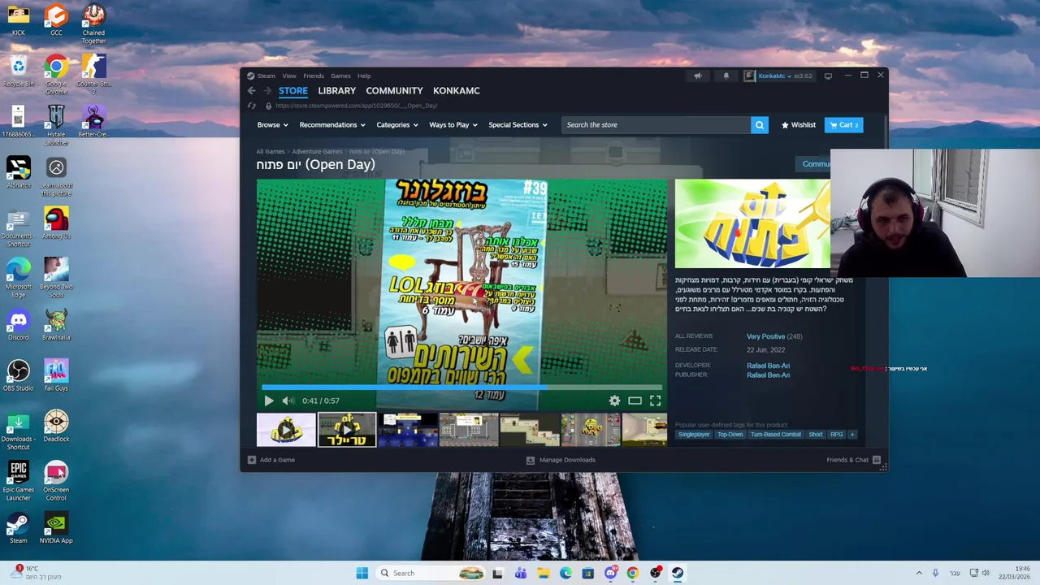Viewport: 1040px width, 585px height.
Task: Mute the trailer volume speaker
Action: [288, 401]
